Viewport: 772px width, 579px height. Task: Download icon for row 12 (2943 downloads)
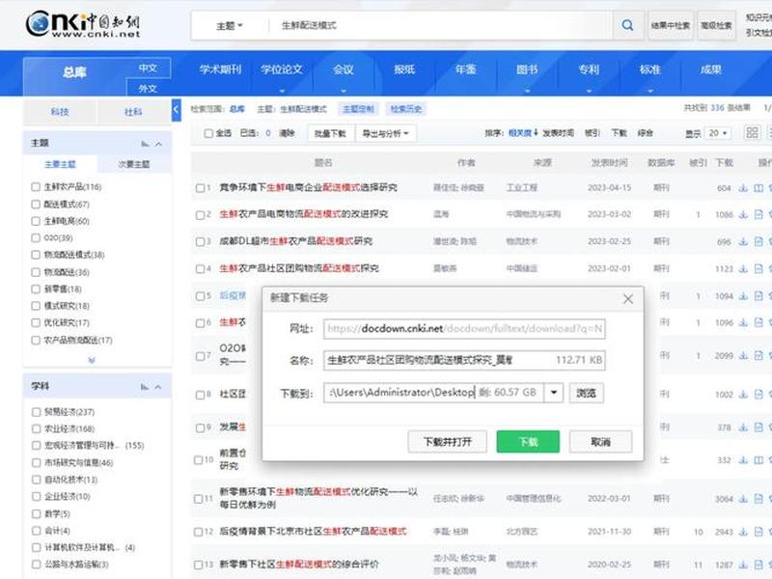pyautogui.click(x=743, y=532)
